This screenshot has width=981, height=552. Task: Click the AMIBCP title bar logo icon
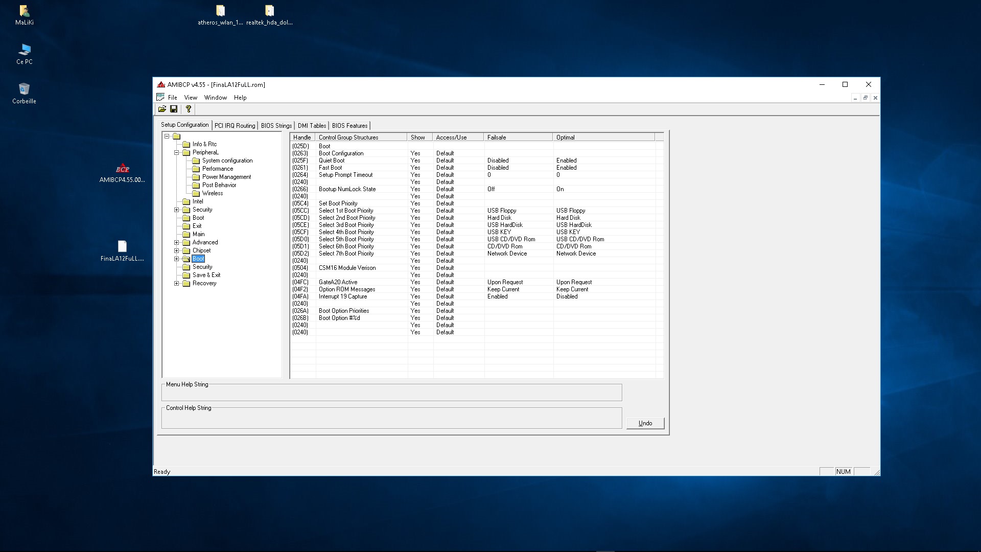pyautogui.click(x=161, y=85)
